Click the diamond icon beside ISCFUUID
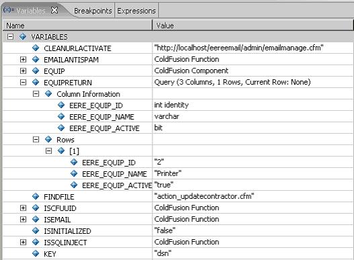354x260 pixels. tap(36, 208)
